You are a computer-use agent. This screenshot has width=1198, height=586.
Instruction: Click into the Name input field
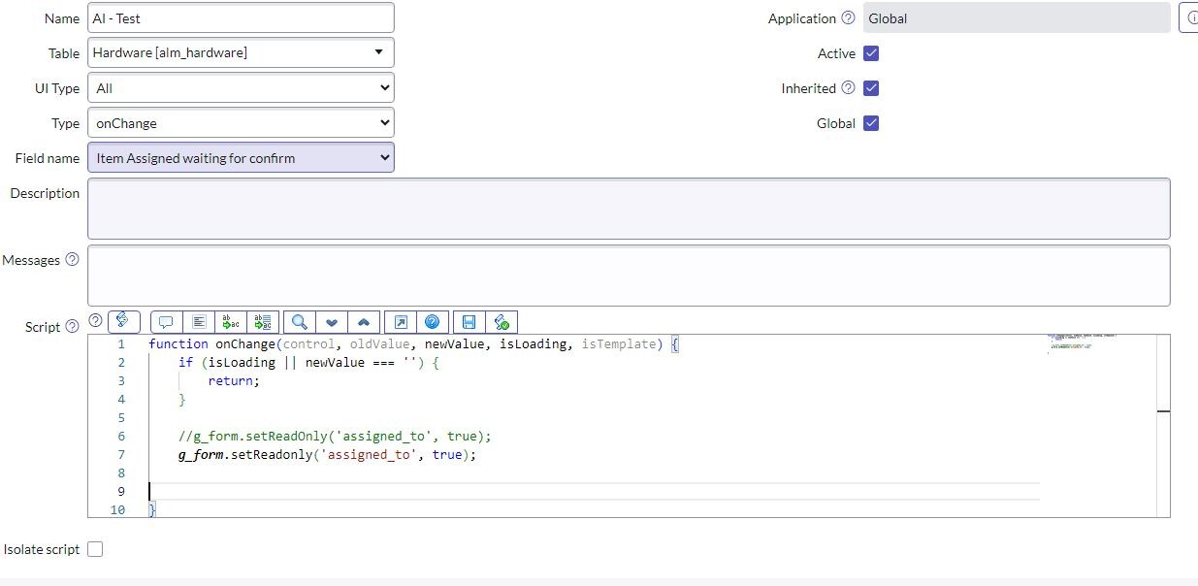242,18
